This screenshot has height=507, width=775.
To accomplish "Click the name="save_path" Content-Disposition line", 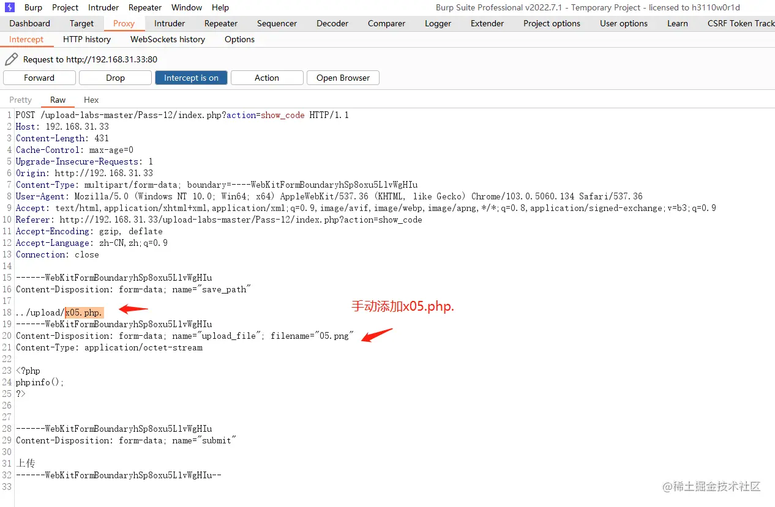I will pos(133,289).
